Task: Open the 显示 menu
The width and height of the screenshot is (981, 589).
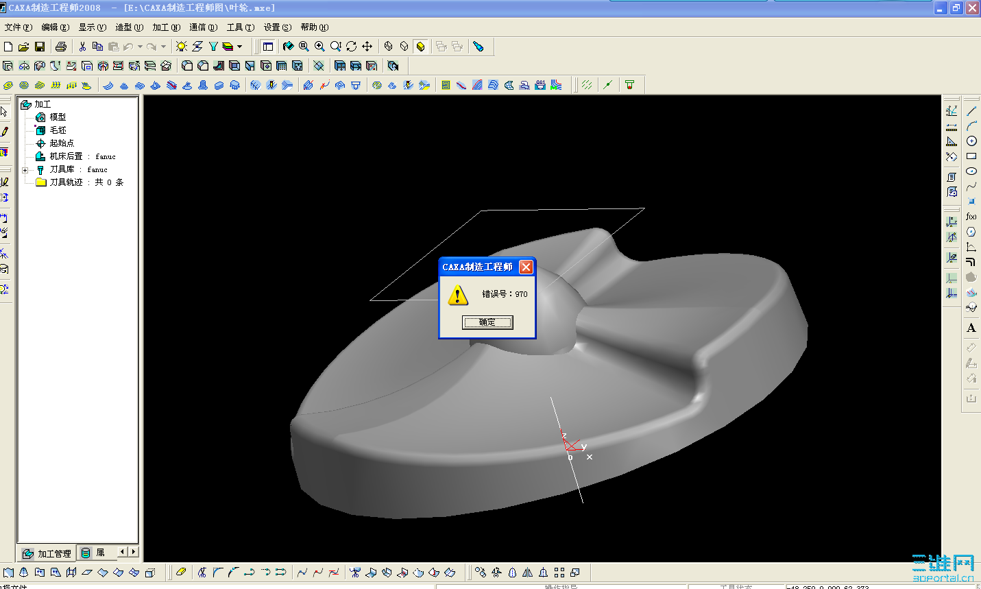Action: point(93,27)
